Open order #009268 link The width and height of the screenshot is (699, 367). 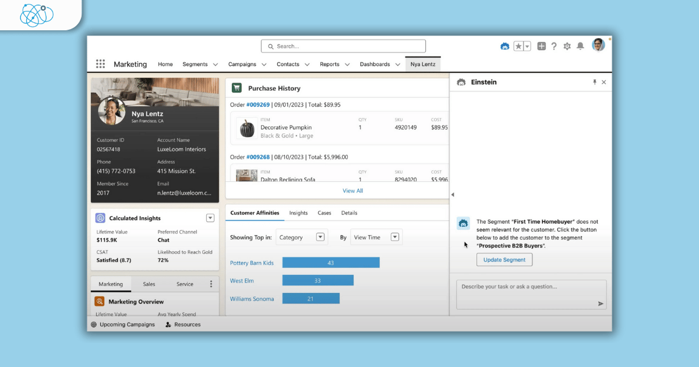point(258,157)
